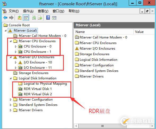This screenshot has height=129, width=156.
Task: Select Standard System Devices in the results list
Action: coord(99,71)
